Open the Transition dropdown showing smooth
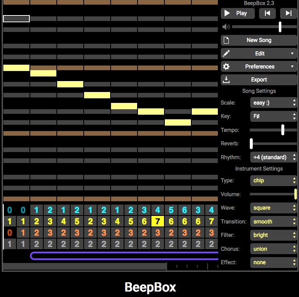299x297 pixels. click(273, 221)
